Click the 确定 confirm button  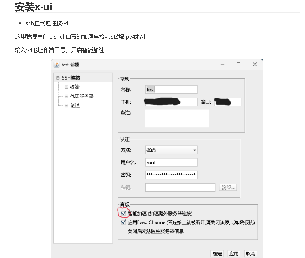(x=217, y=254)
